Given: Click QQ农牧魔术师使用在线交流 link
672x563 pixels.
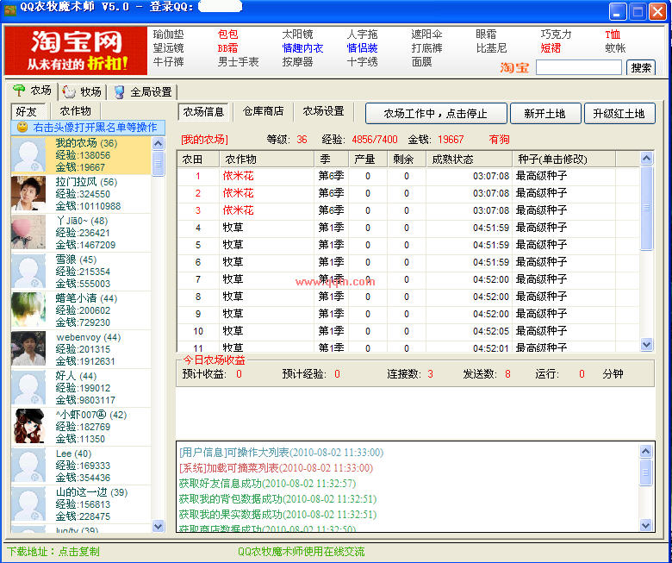Looking at the screenshot, I should (x=301, y=552).
